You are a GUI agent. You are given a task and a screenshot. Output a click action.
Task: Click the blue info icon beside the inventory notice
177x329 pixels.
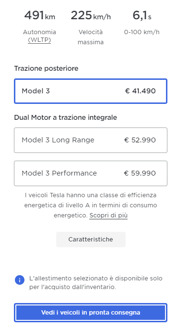point(20,280)
